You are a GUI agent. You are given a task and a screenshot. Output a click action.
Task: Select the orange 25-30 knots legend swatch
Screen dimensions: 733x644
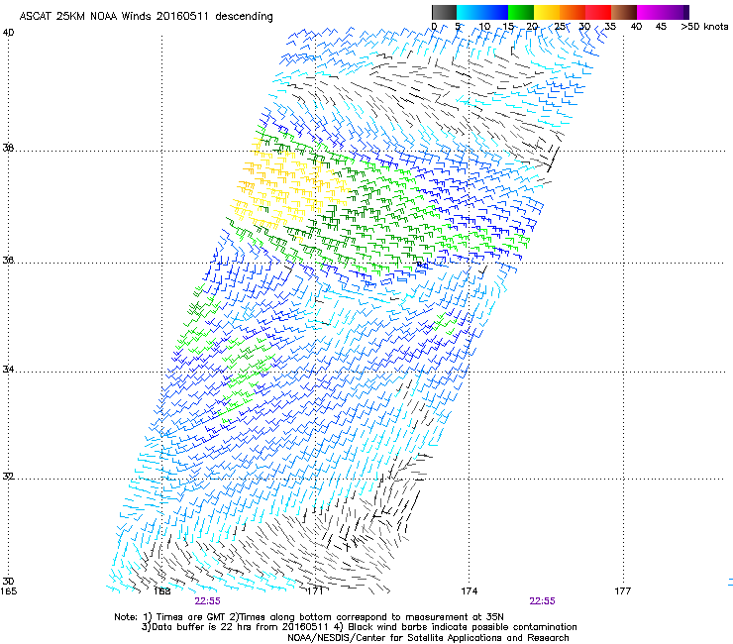[x=573, y=12]
